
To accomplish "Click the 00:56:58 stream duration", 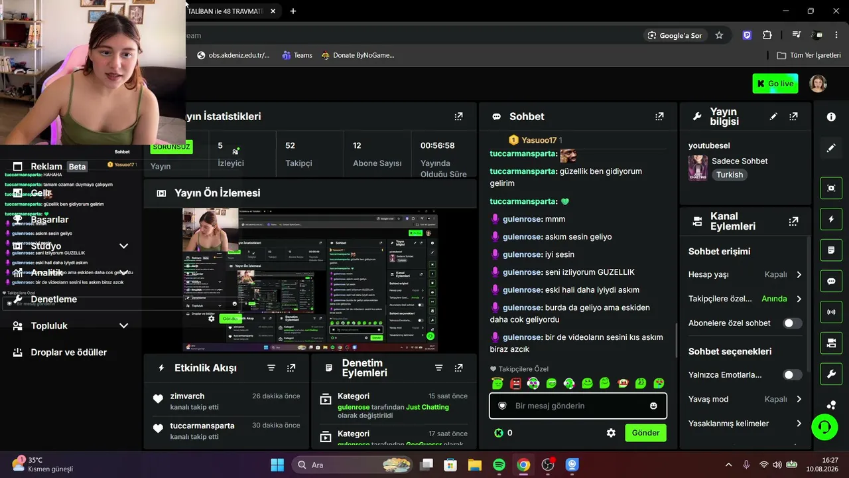I will click(437, 145).
